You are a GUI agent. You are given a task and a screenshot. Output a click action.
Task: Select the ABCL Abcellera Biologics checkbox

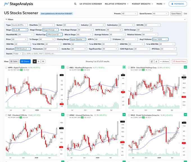click(68, 68)
